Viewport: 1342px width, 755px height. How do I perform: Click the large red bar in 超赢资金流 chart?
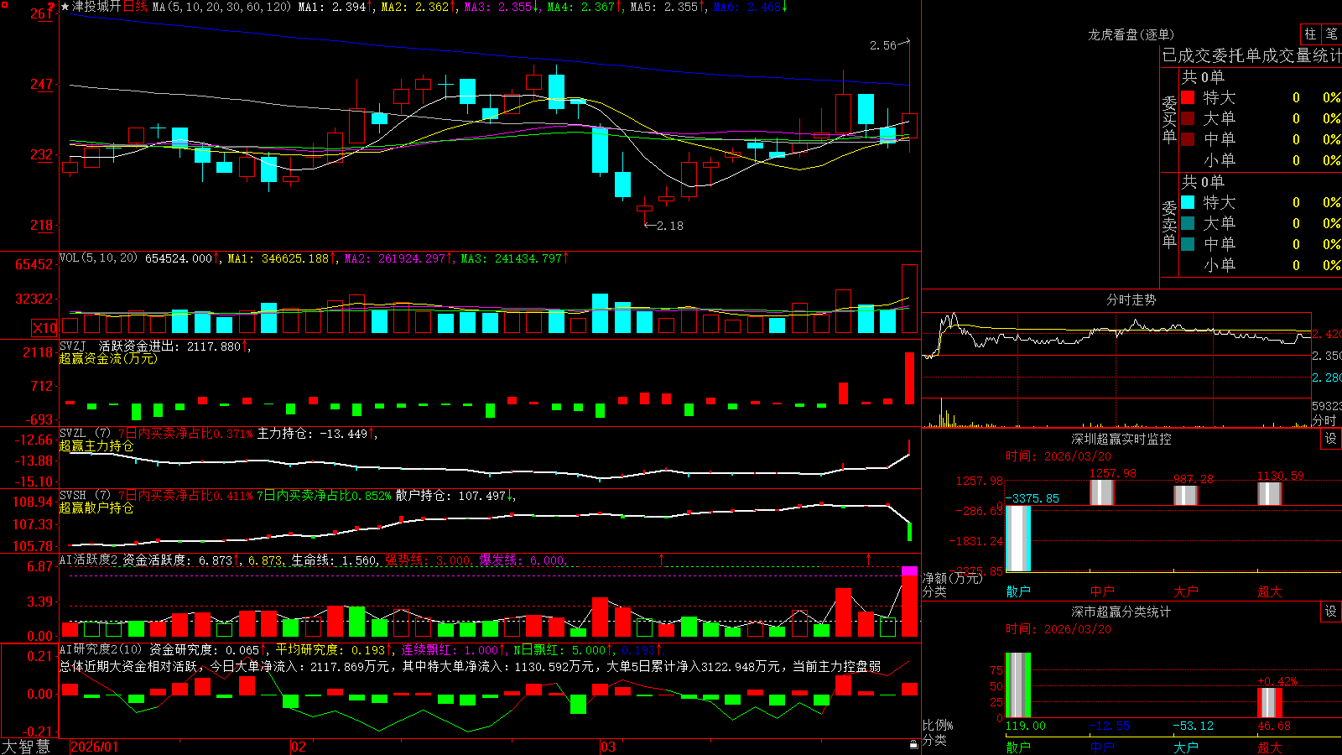[x=909, y=377]
